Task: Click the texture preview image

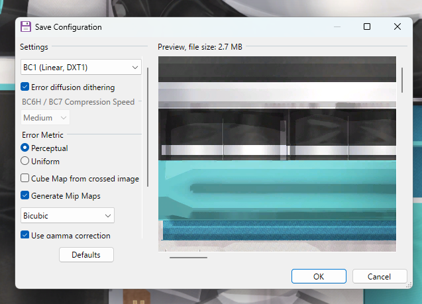Action: click(277, 152)
